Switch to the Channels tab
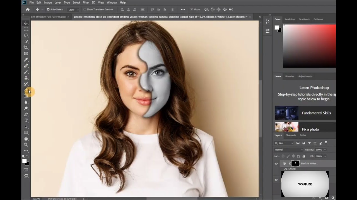This screenshot has width=357, height=200. pos(290,135)
